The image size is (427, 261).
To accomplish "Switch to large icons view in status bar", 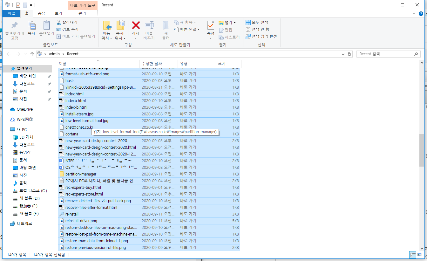I will tap(420, 255).
